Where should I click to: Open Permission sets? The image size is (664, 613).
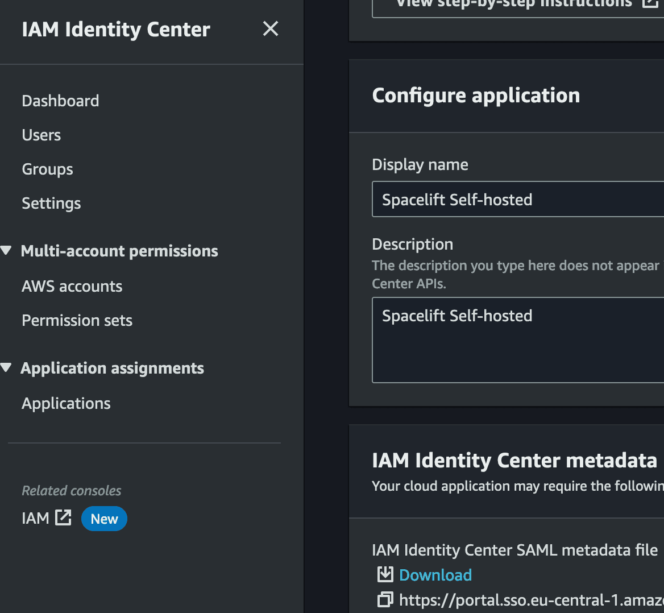tap(77, 321)
